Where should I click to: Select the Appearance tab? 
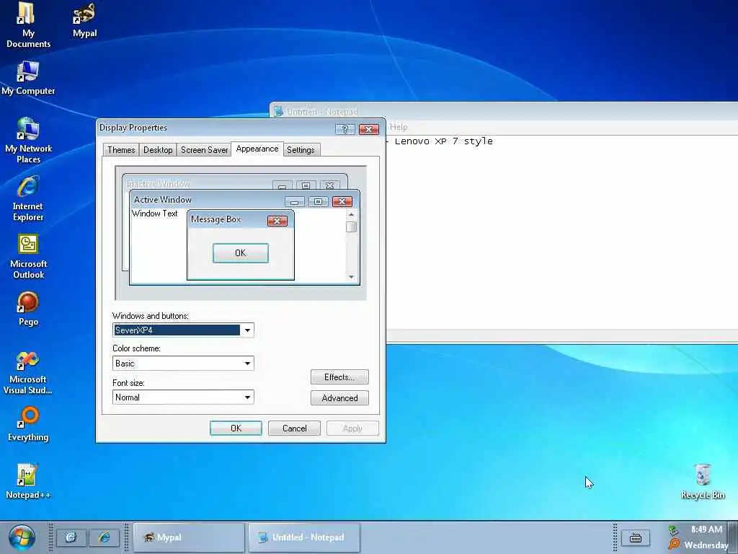[257, 149]
